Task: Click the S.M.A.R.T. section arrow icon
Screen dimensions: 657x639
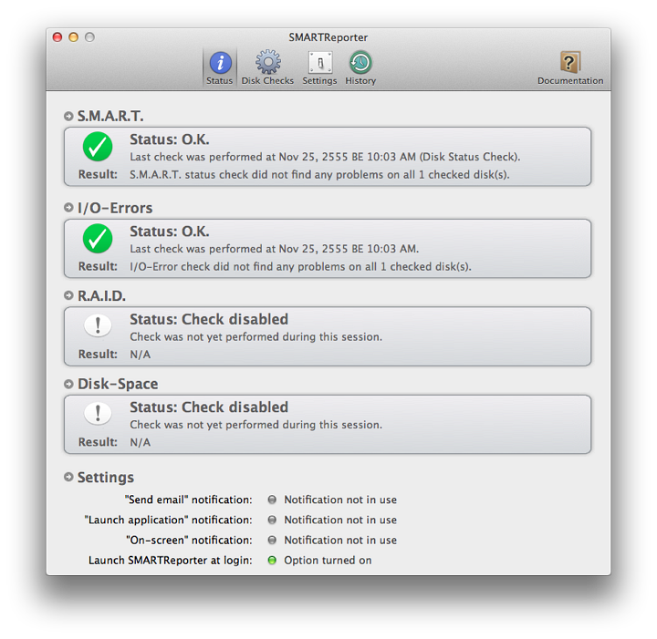Action: (68, 116)
